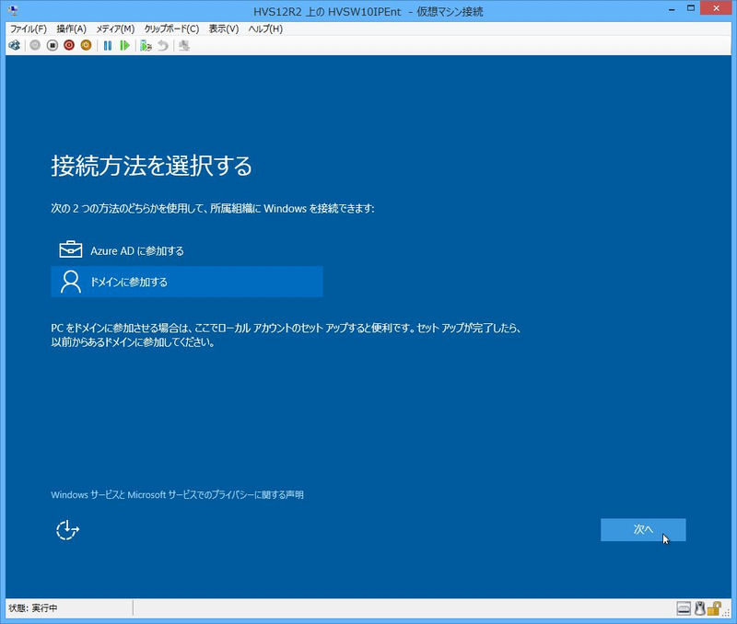Click the enhanced session toolbar icon
The width and height of the screenshot is (737, 624).
pyautogui.click(x=184, y=45)
